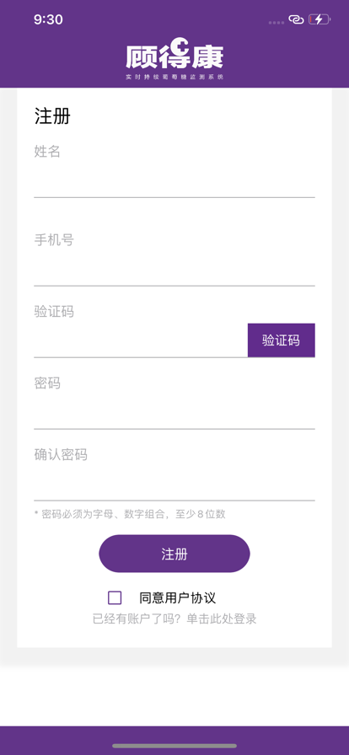Check the 同意用户协议 checkbox
Image resolution: width=349 pixels, height=755 pixels.
pyautogui.click(x=115, y=597)
